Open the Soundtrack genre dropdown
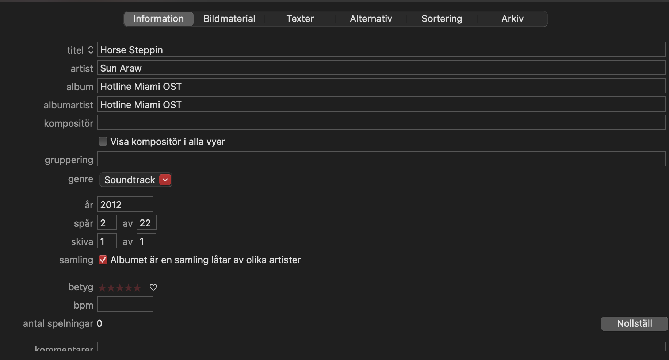Image resolution: width=669 pixels, height=360 pixels. [x=165, y=180]
